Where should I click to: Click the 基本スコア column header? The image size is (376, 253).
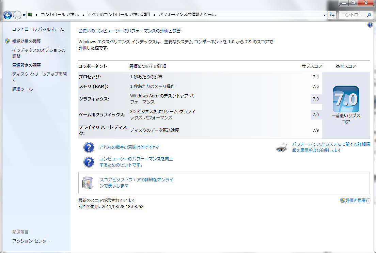point(346,66)
